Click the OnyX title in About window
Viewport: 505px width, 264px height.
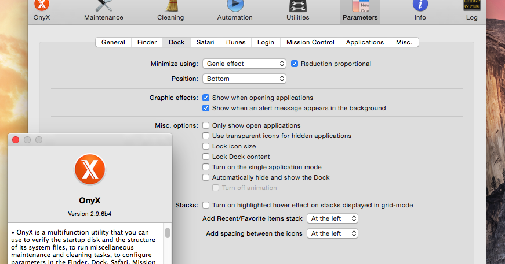(89, 200)
